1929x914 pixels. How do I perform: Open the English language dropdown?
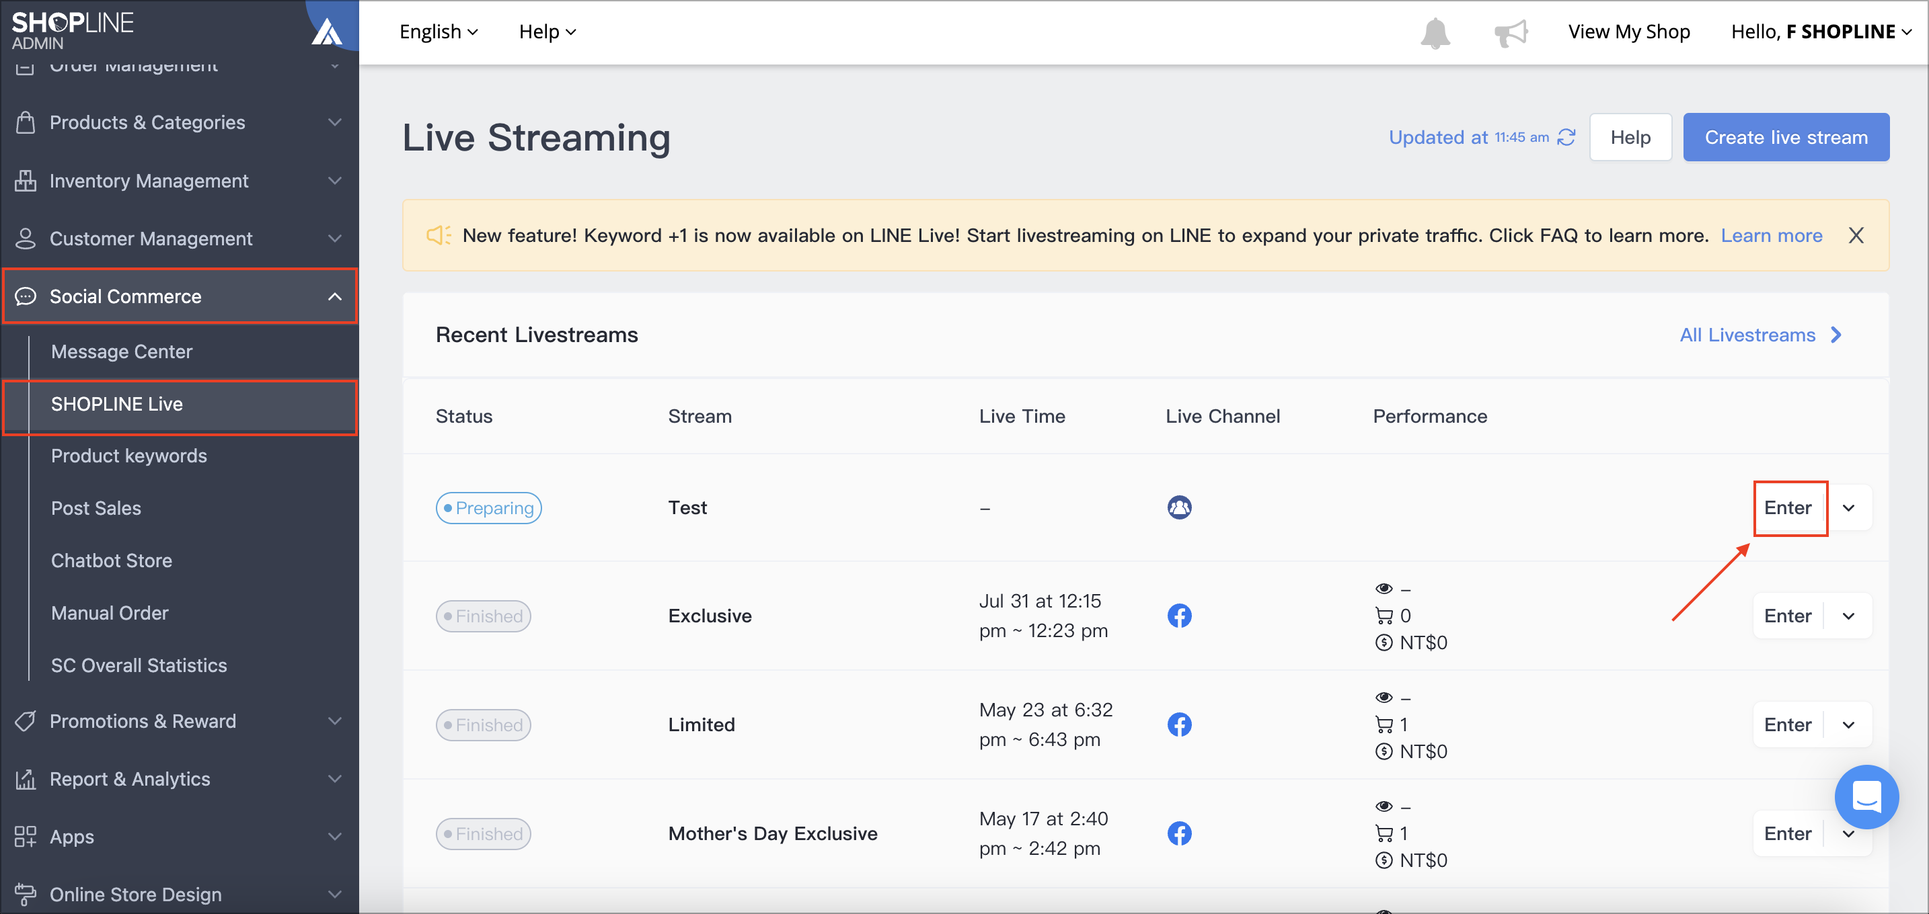pyautogui.click(x=439, y=32)
